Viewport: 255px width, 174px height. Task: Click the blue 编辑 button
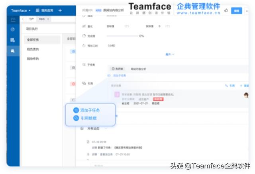click(x=236, y=10)
